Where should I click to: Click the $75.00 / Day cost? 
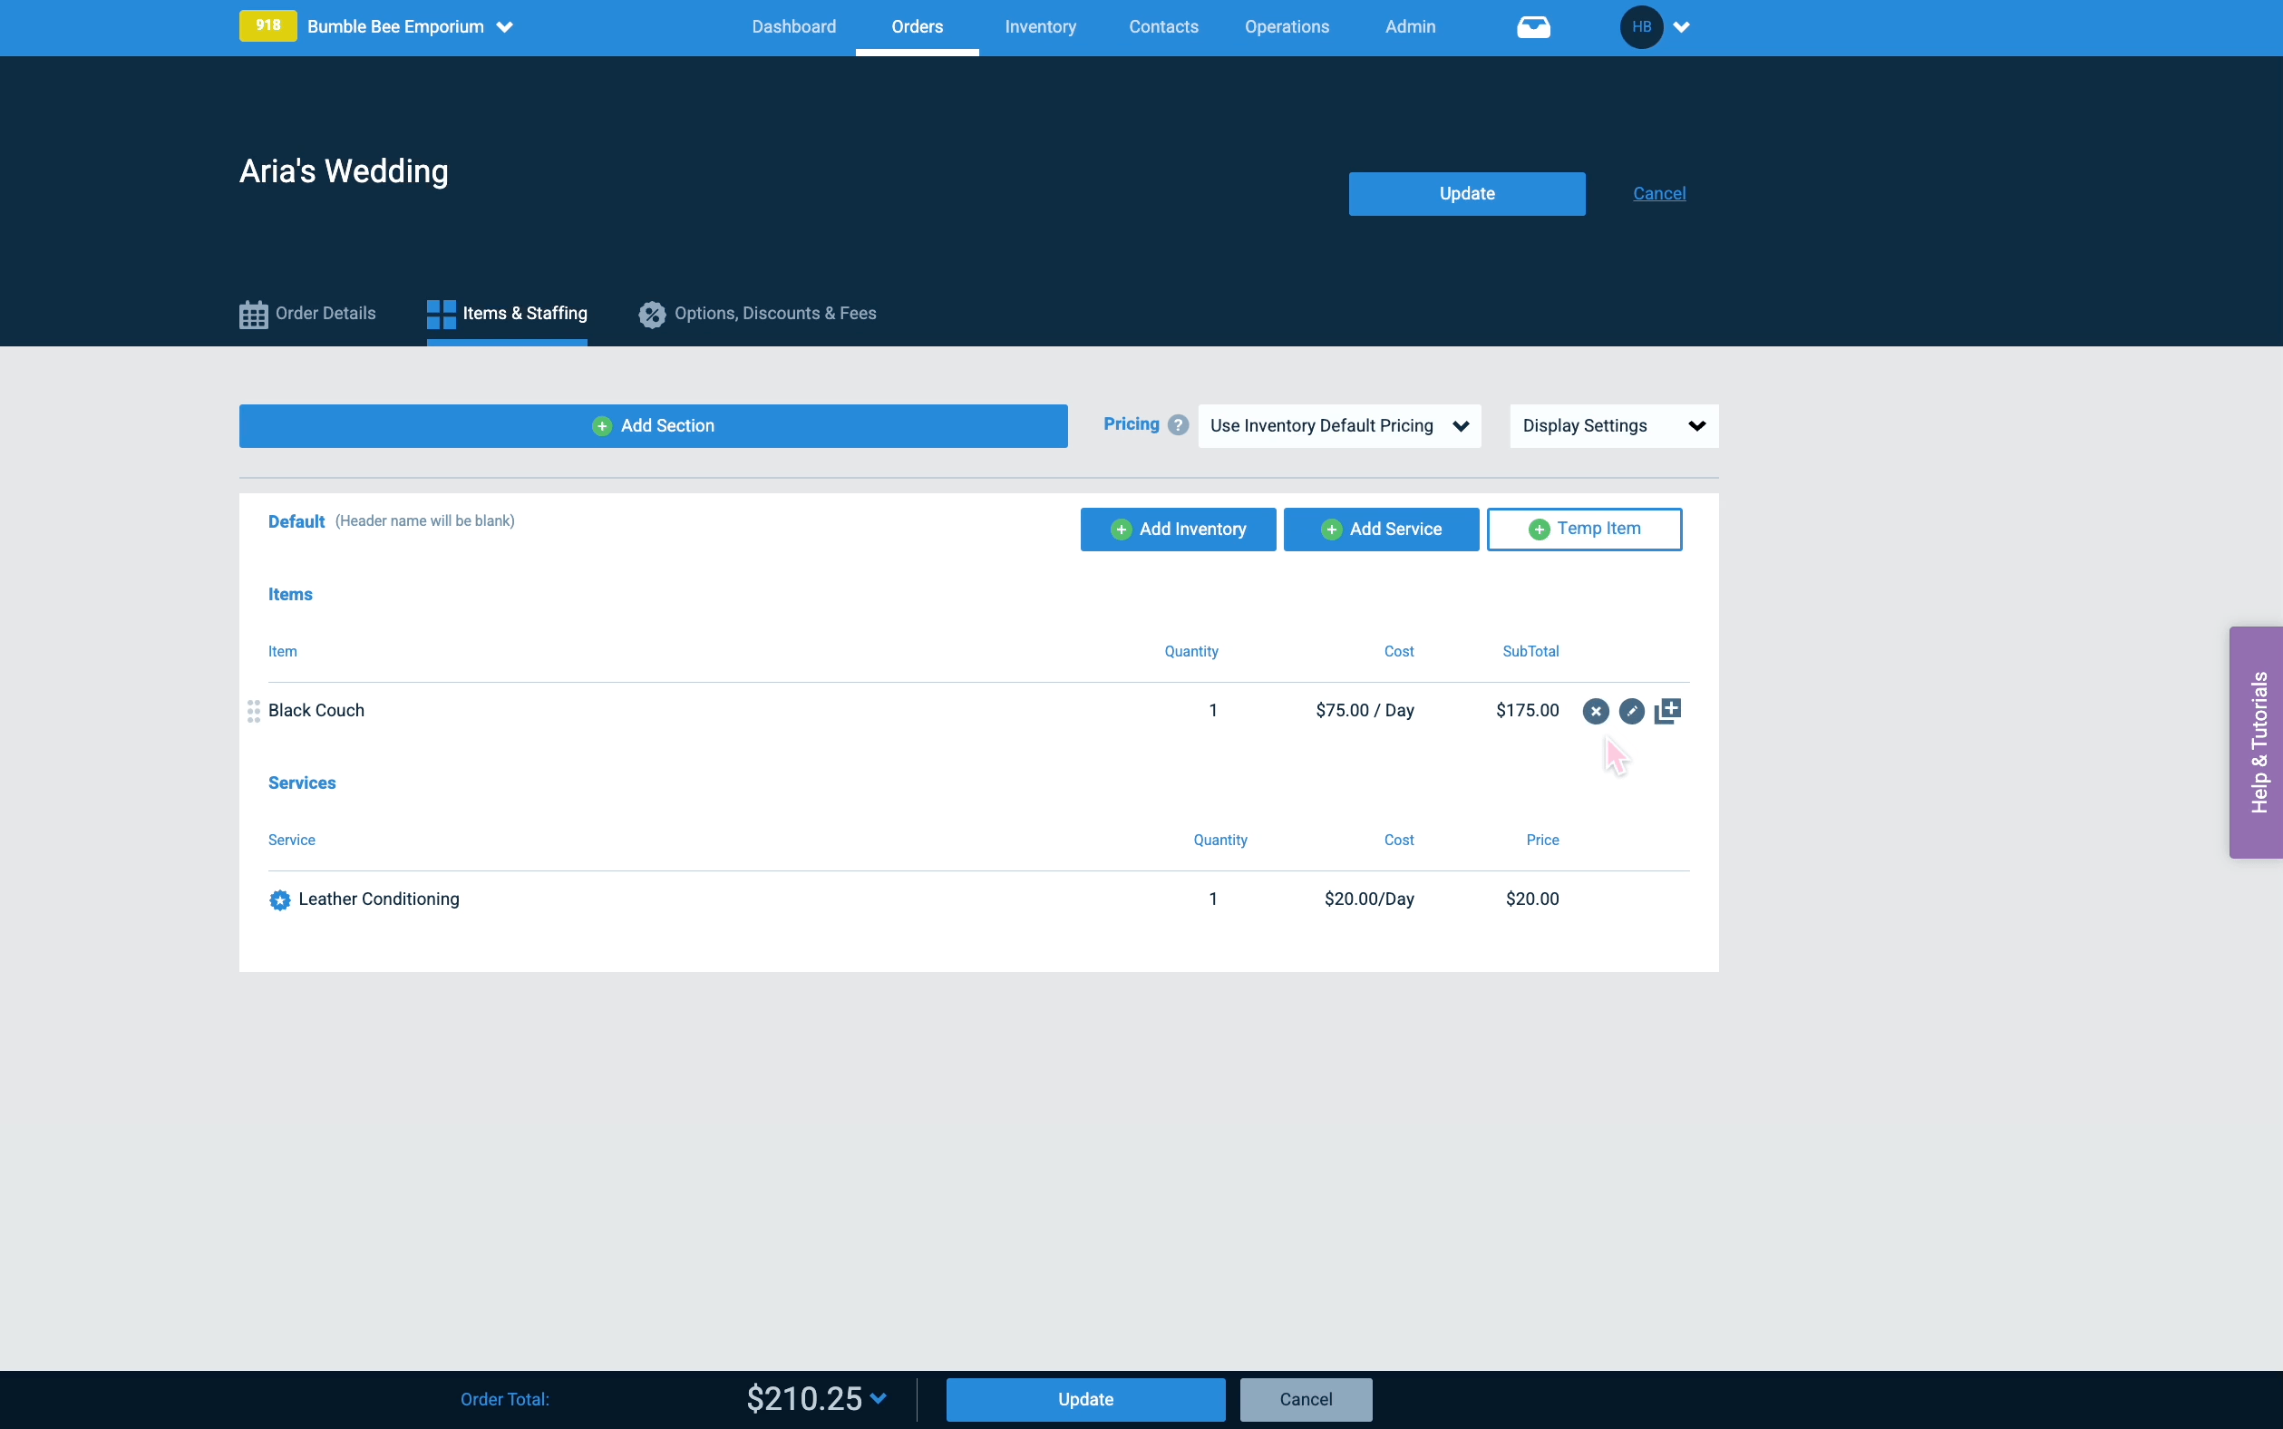point(1365,711)
